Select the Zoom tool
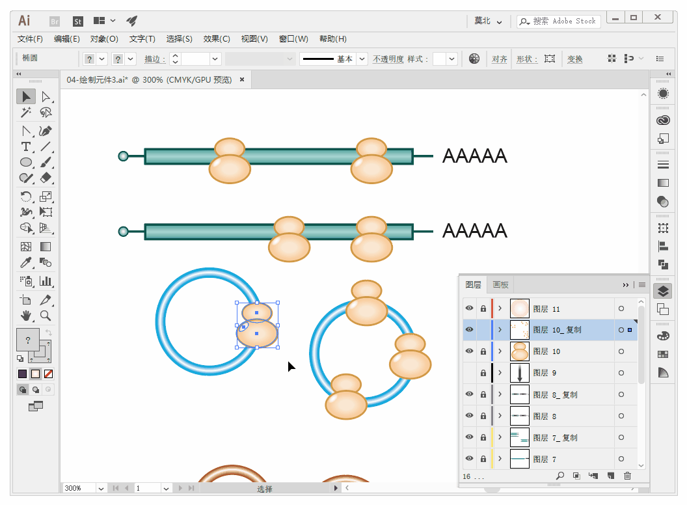Image resolution: width=687 pixels, height=505 pixels. point(46,316)
